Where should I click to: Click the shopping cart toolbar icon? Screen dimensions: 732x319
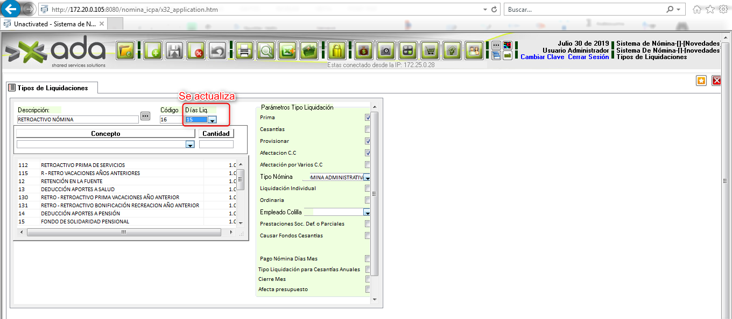(430, 50)
